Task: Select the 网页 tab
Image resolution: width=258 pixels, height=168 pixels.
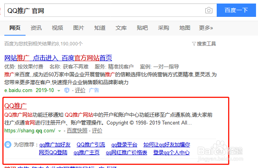Action: point(15,28)
